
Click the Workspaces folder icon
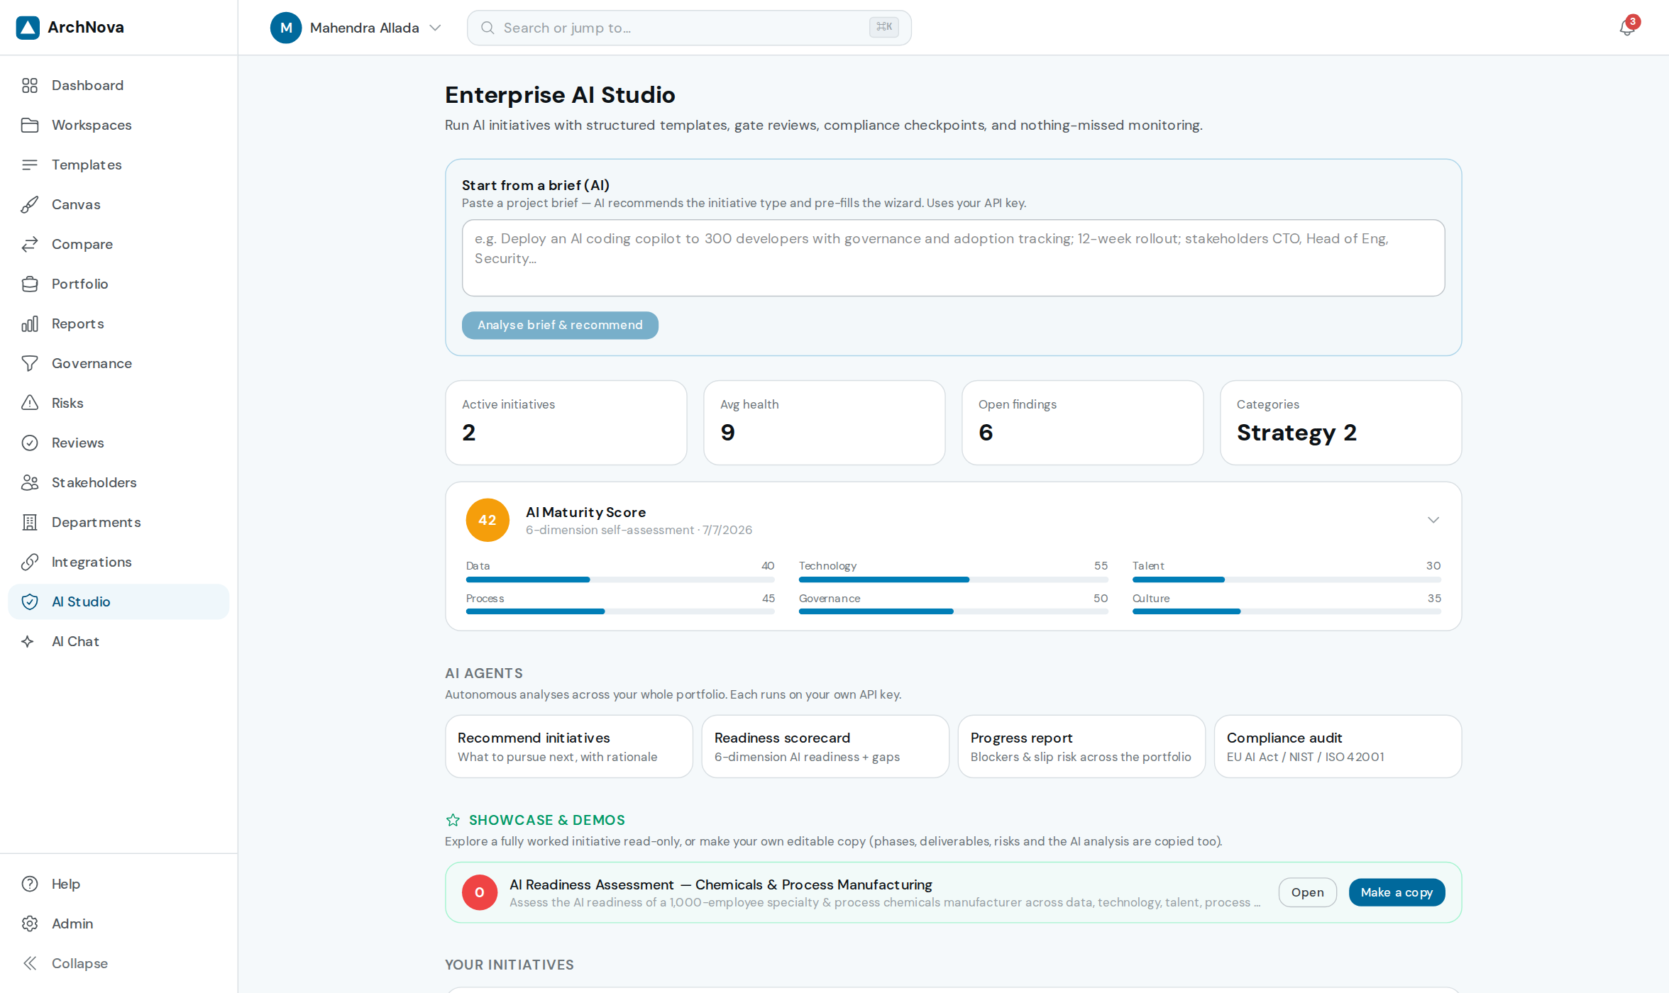30,125
